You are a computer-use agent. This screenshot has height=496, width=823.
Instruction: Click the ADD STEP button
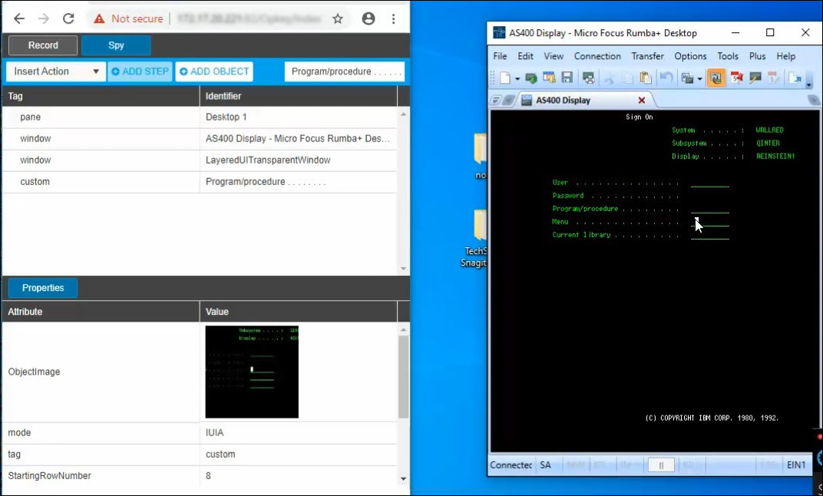[x=140, y=71]
